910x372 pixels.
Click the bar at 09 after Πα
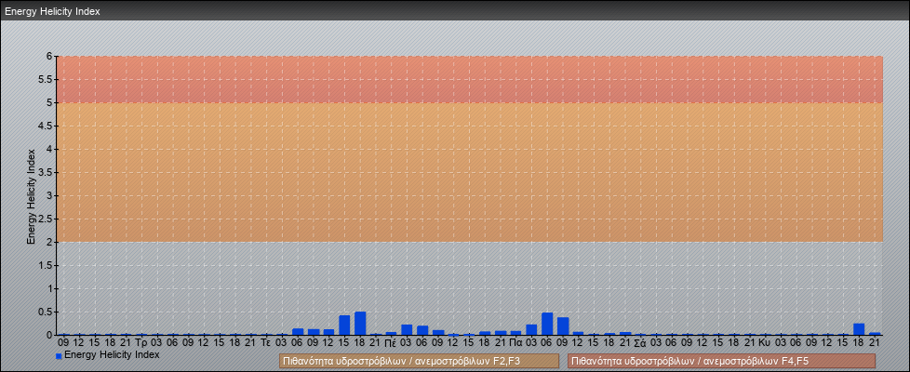(562, 326)
